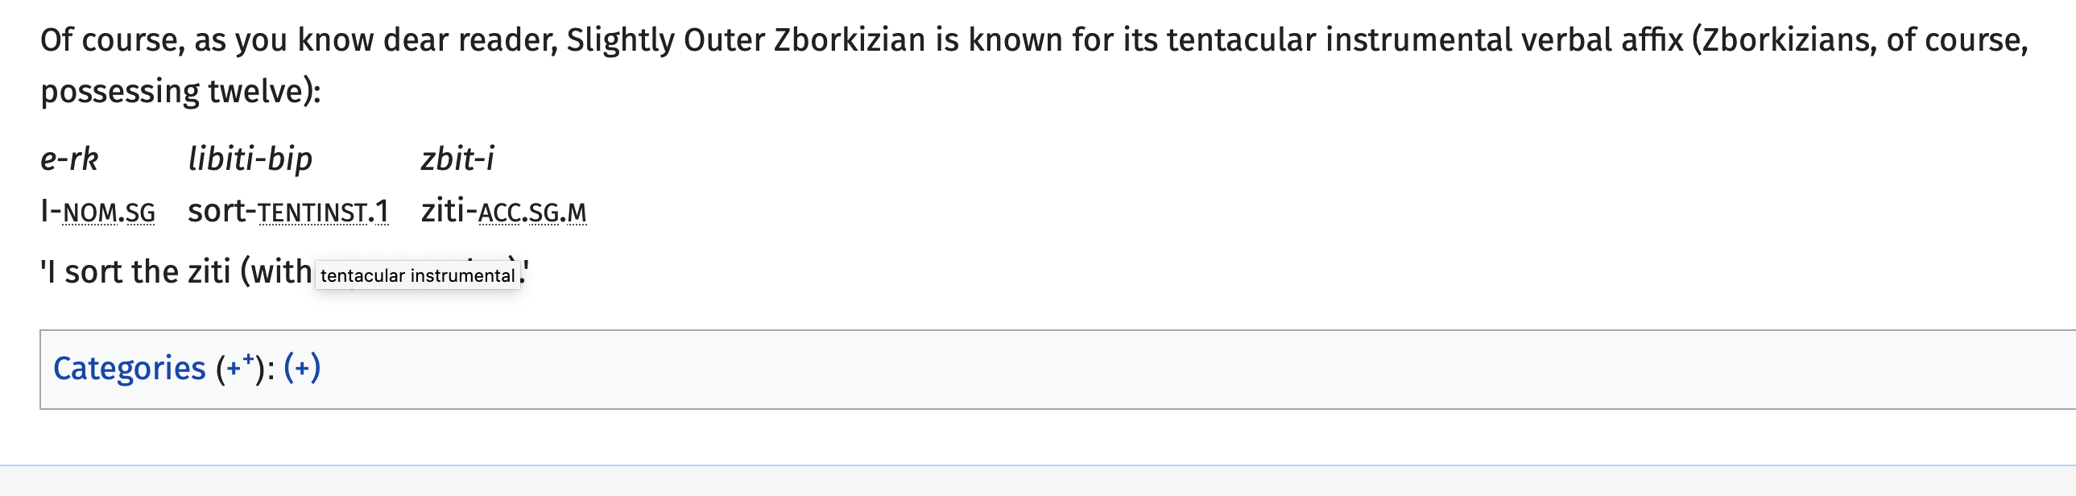Viewport: 2076px width, 496px height.
Task: Click the ACC gloss abbreviation
Action: [498, 213]
